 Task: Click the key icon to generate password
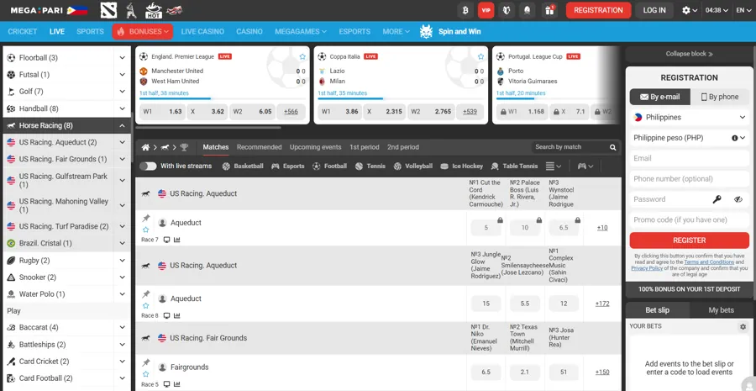click(x=717, y=199)
